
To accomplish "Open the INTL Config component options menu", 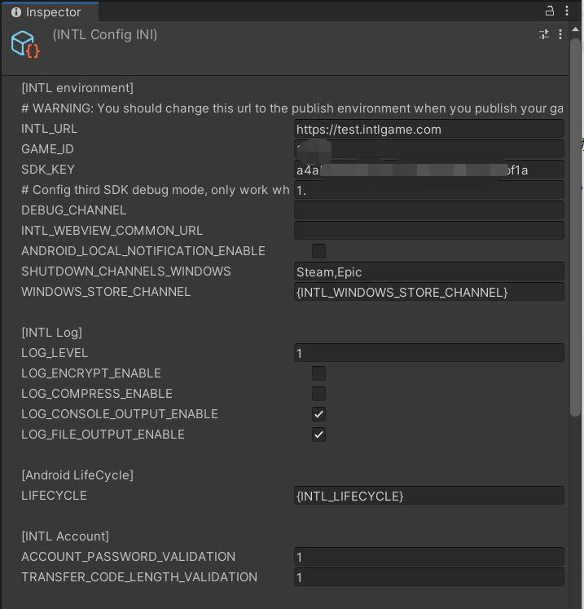I will [560, 34].
